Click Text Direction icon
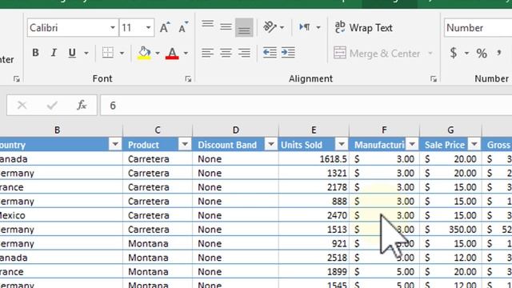Image resolution: width=512 pixels, height=288 pixels. (x=305, y=27)
